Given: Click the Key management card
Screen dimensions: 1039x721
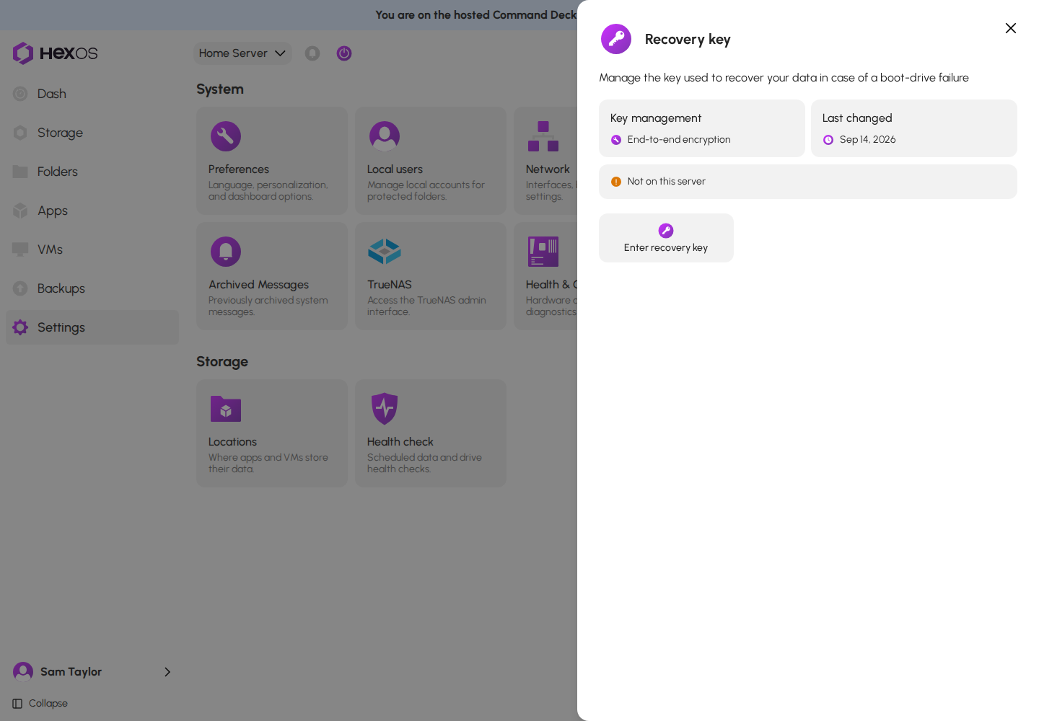Looking at the screenshot, I should [702, 128].
